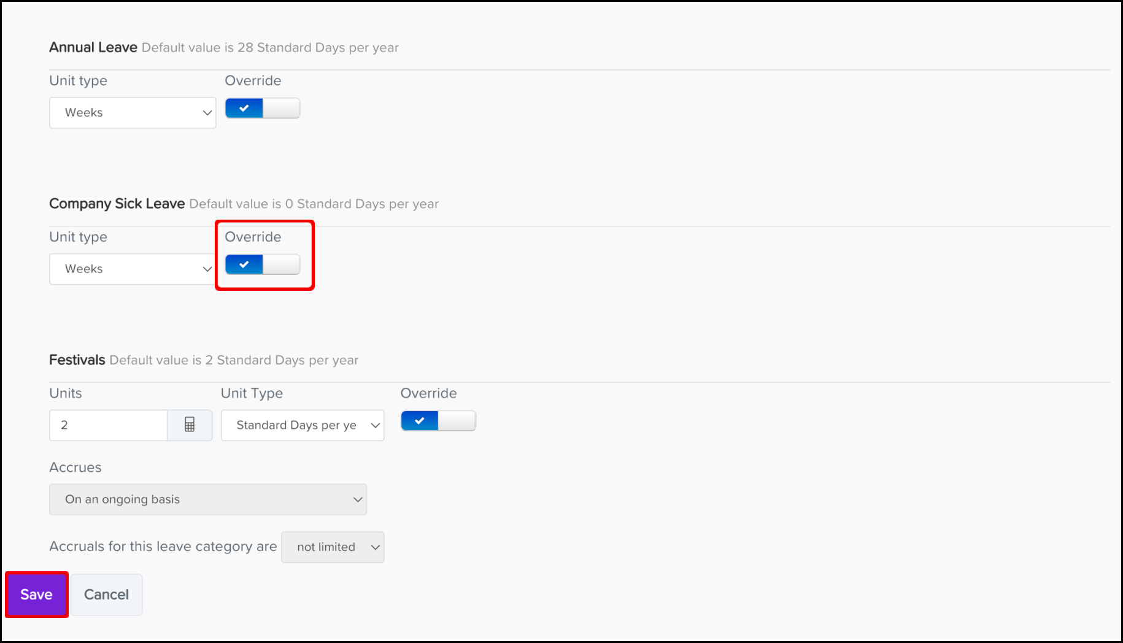The width and height of the screenshot is (1123, 643).
Task: Toggle the Annual Leave Override switch
Action: pos(263,109)
